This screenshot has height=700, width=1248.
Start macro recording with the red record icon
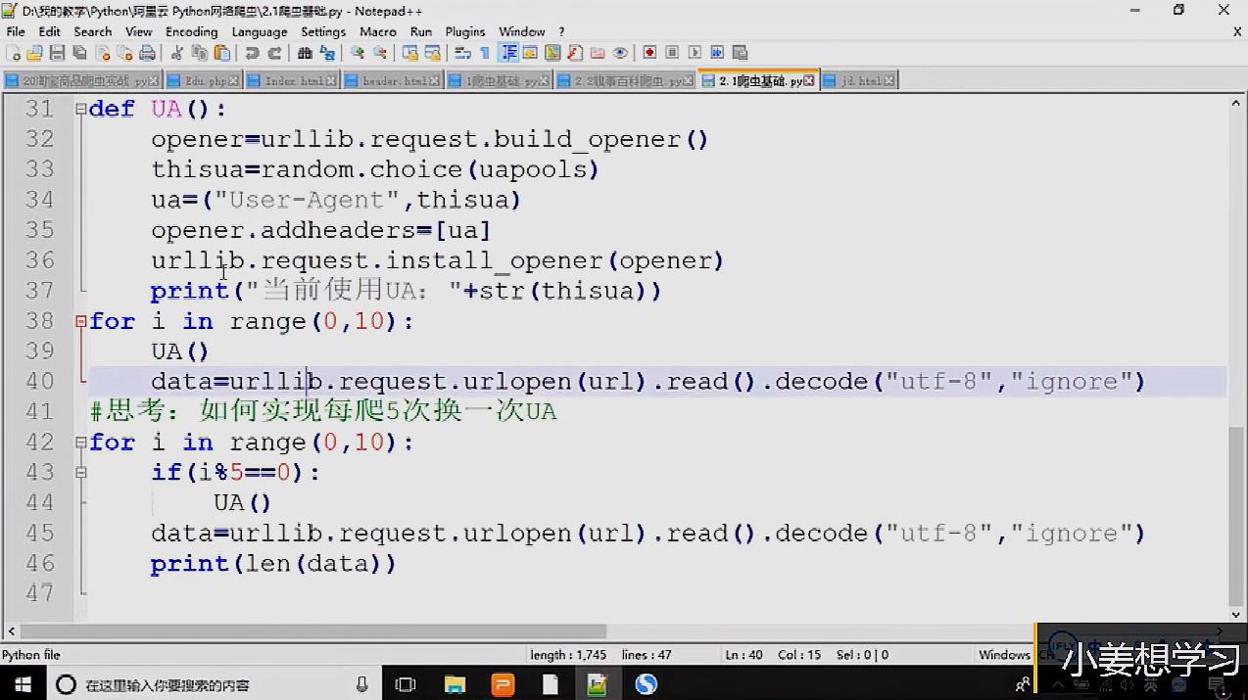coord(649,53)
